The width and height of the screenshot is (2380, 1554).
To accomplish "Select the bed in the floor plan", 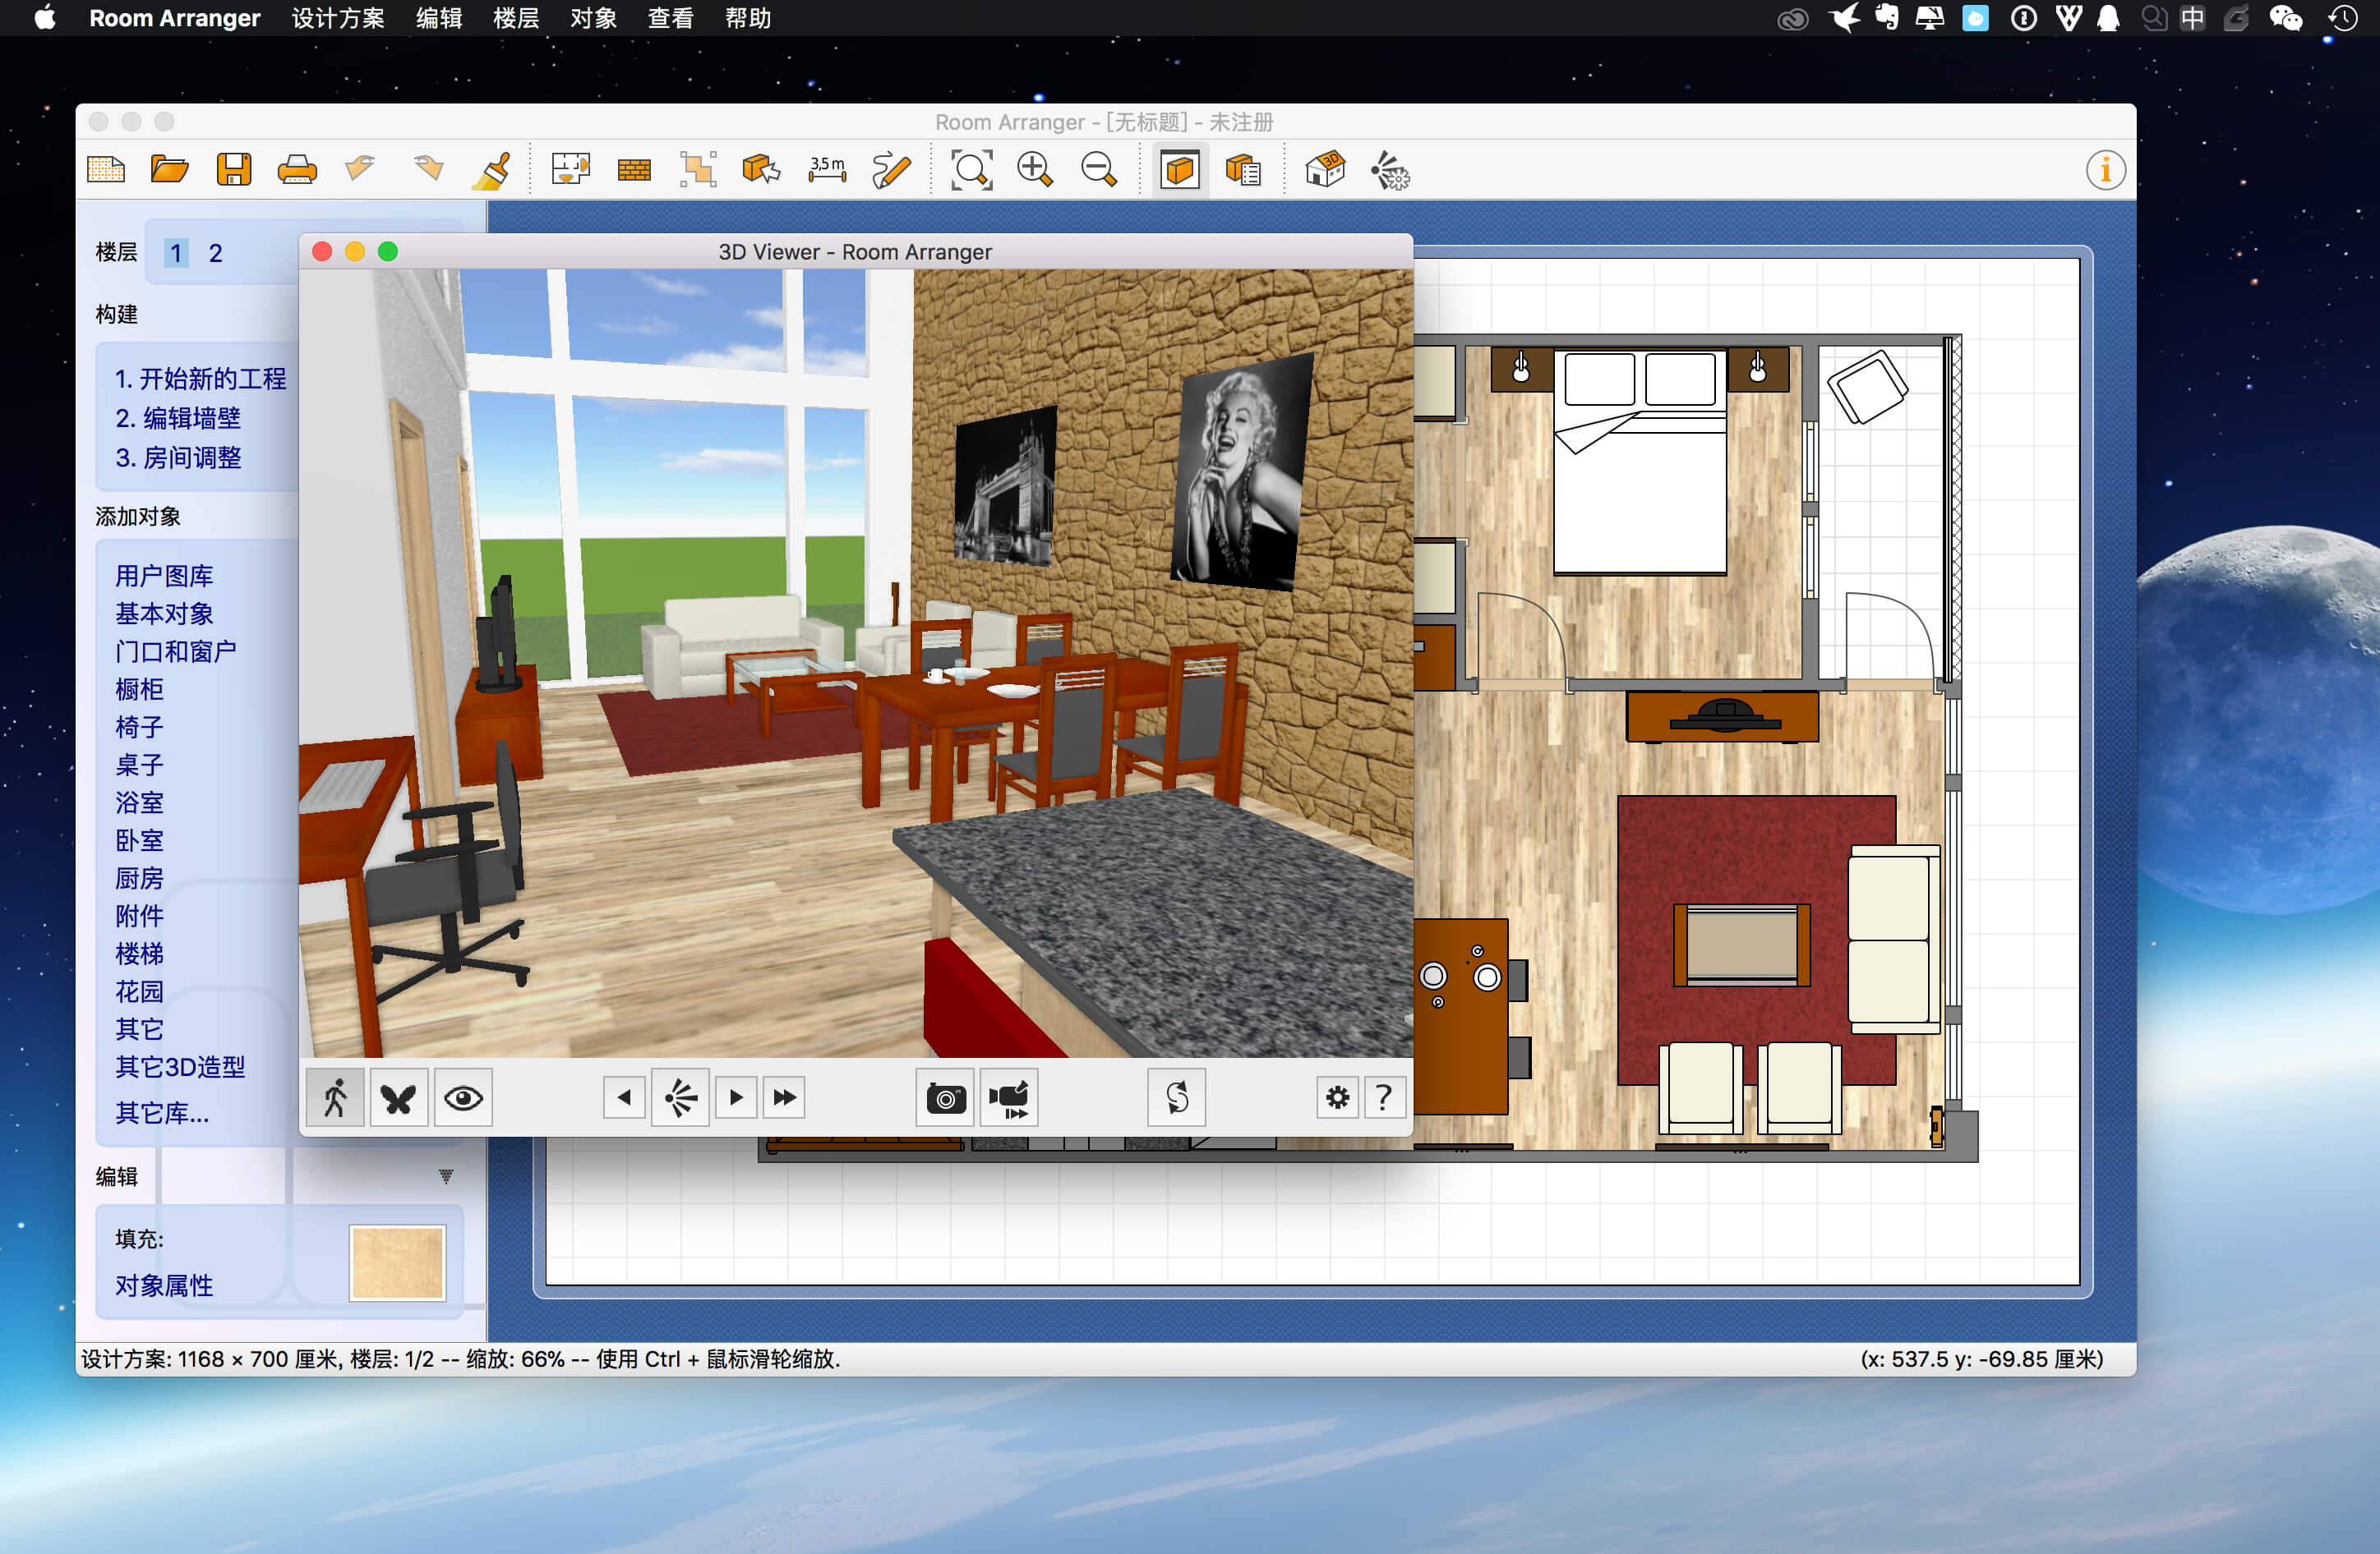I will click(1640, 462).
